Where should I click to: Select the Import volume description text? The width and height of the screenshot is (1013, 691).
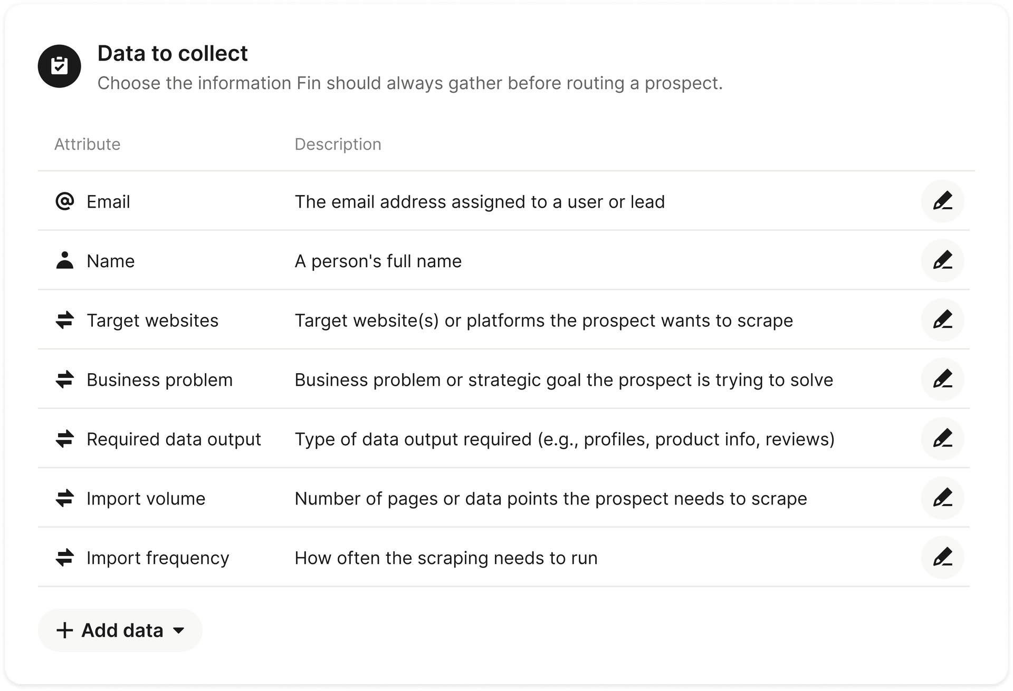pos(550,499)
